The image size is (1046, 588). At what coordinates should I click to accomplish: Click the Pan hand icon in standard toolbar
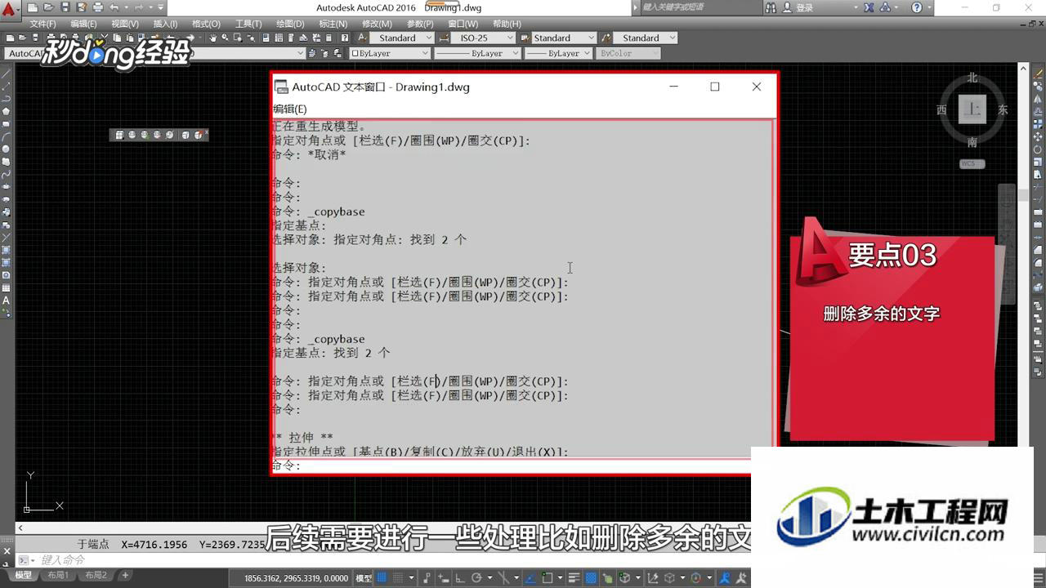click(x=213, y=38)
